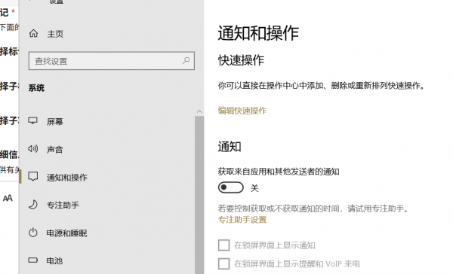Tick the 在锁屏界面上显示通知 checkbox
This screenshot has width=453, height=274.
pos(224,245)
